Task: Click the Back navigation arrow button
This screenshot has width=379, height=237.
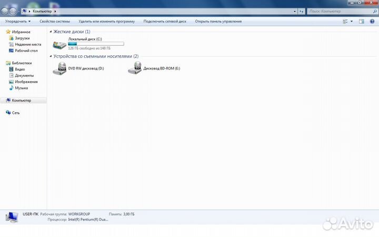Action: click(5, 11)
